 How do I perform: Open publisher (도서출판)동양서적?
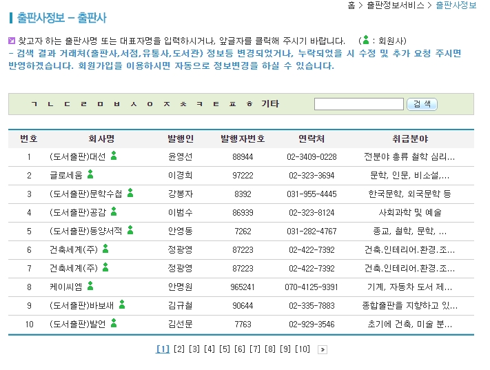tap(86, 232)
